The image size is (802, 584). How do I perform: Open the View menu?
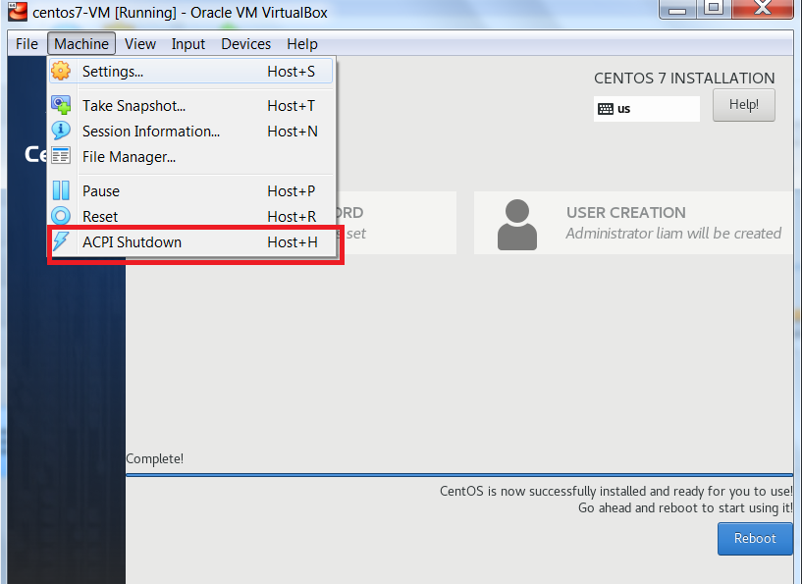point(140,44)
